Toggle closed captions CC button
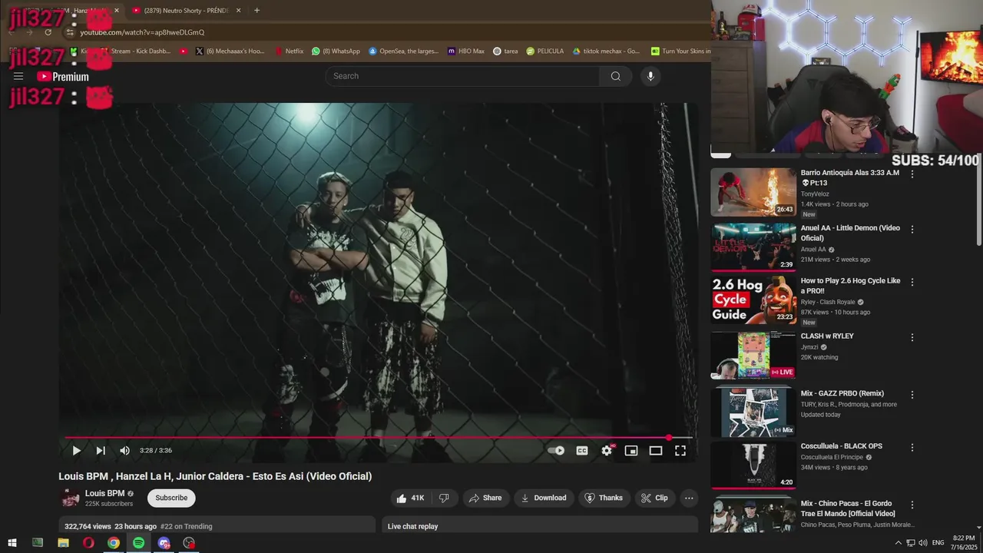 pyautogui.click(x=582, y=451)
